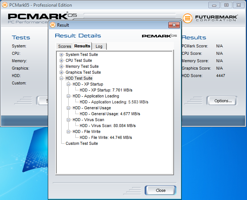Collapse the HDD - Application Loading branch
This screenshot has width=247, height=200.
click(x=68, y=96)
